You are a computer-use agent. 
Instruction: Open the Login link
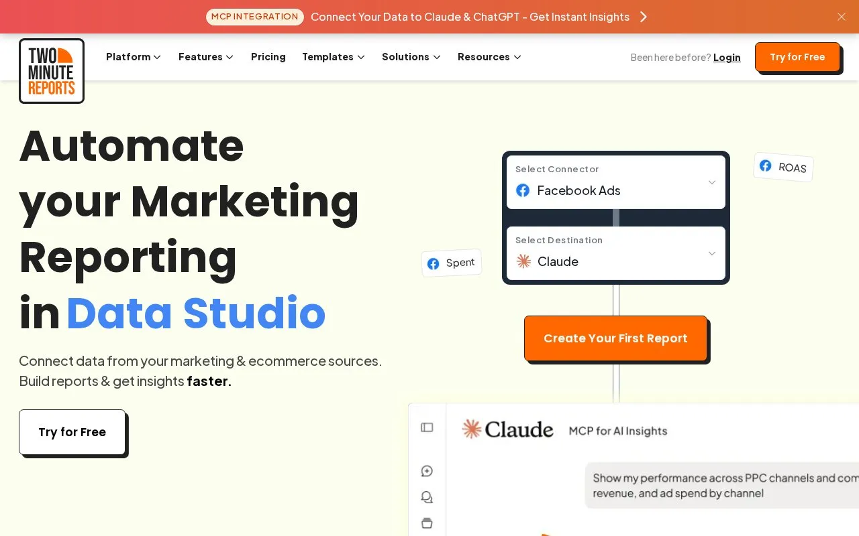[727, 58]
